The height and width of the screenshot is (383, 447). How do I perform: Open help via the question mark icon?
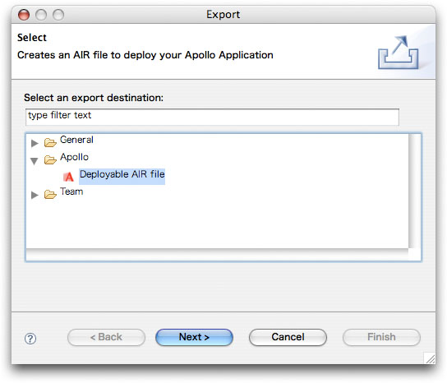click(30, 339)
